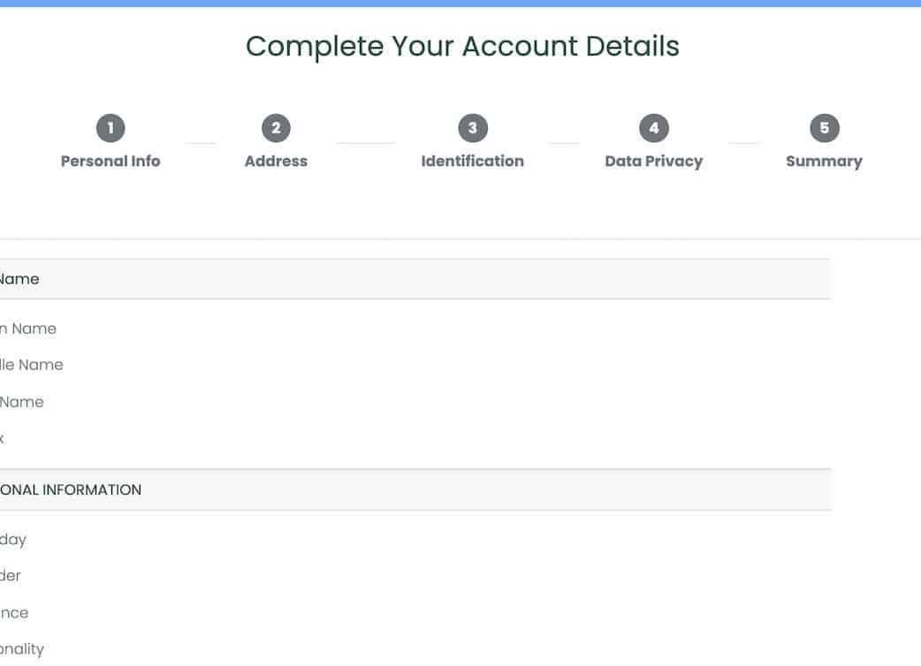Screen dimensions: 921x666
Task: Click the Name section header
Action: tap(19, 279)
